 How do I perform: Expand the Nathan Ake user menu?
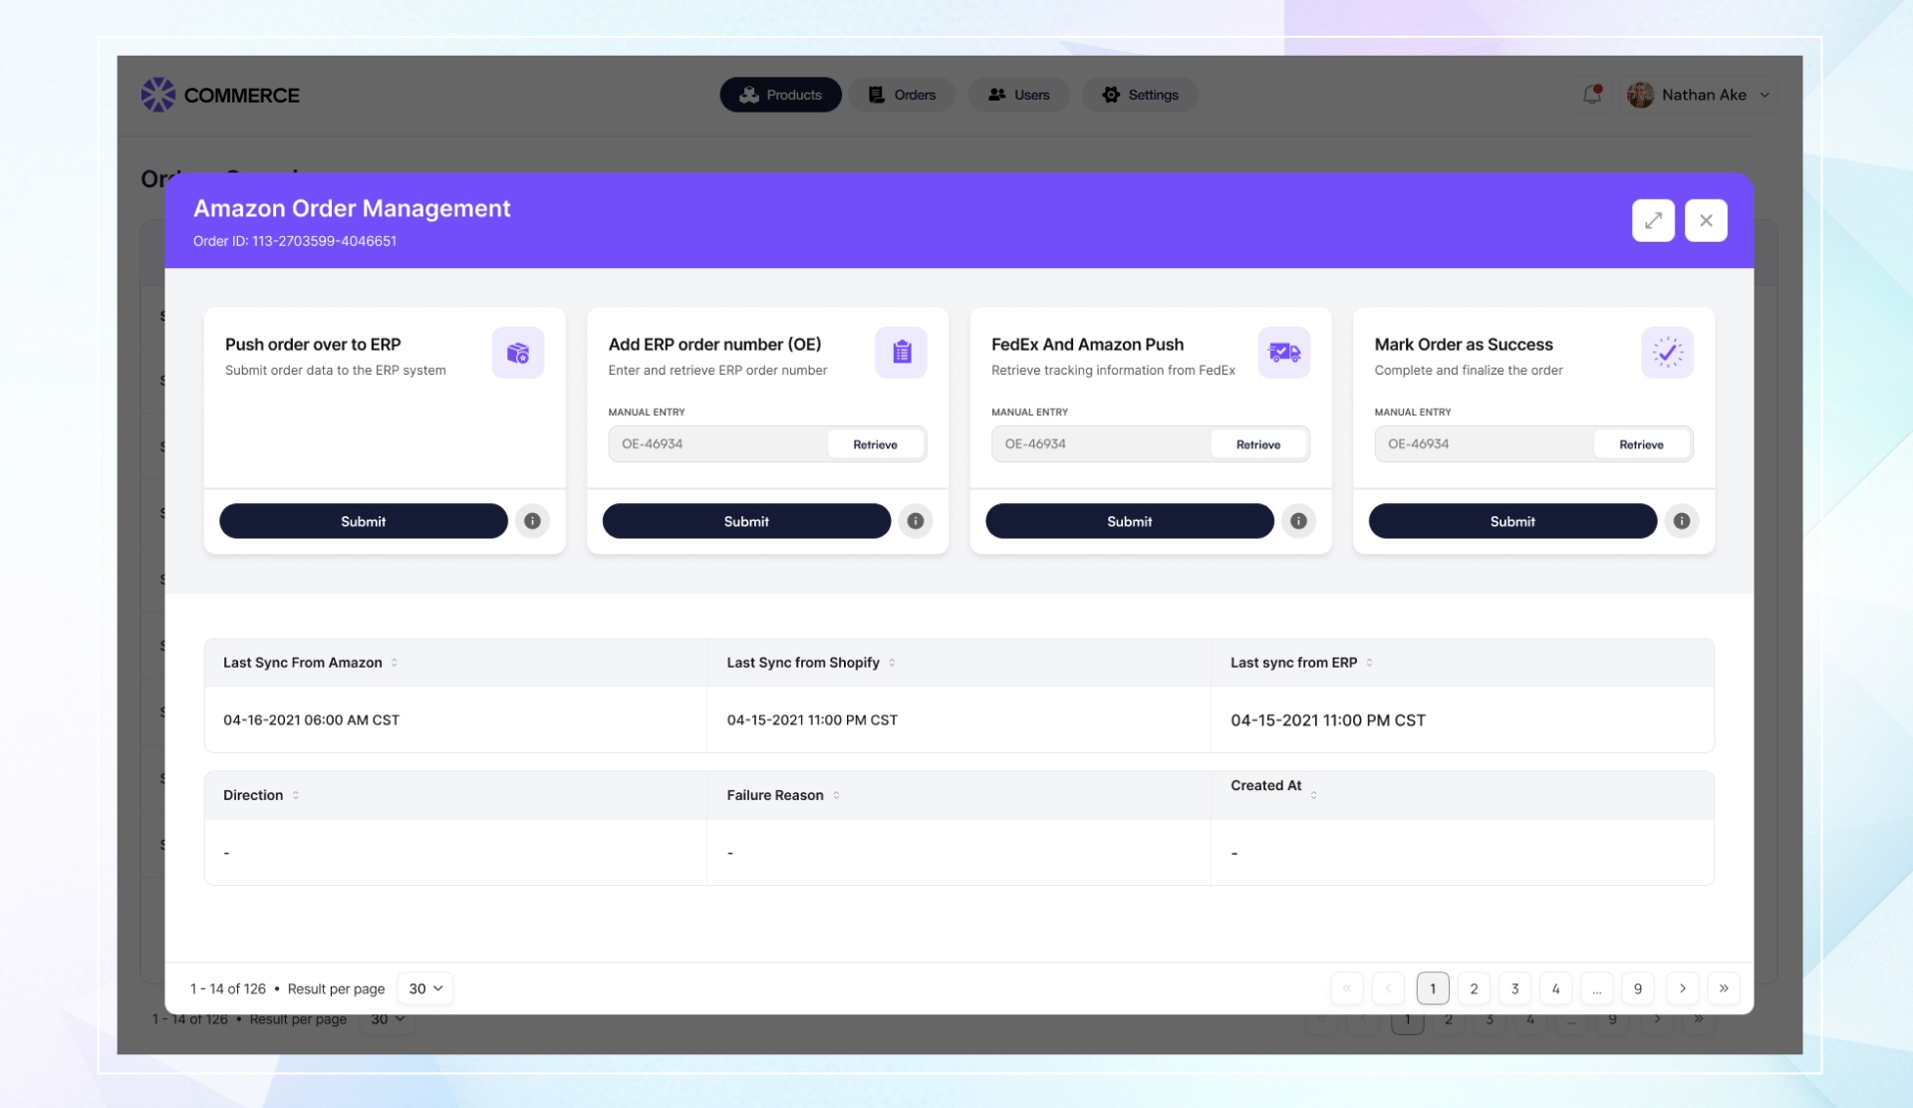(x=1765, y=95)
